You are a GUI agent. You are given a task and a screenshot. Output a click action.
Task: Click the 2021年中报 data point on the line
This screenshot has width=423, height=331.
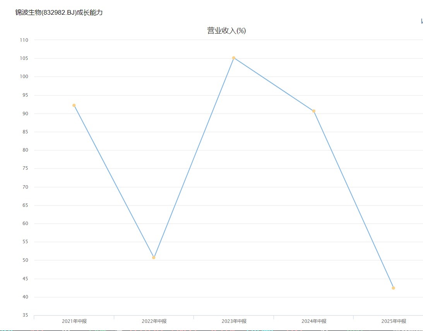click(x=74, y=105)
